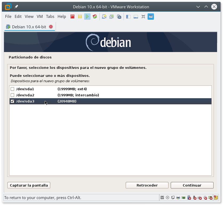Toggle the thumbnail bar icon
Screen dimensions: 224x206
[136, 17]
